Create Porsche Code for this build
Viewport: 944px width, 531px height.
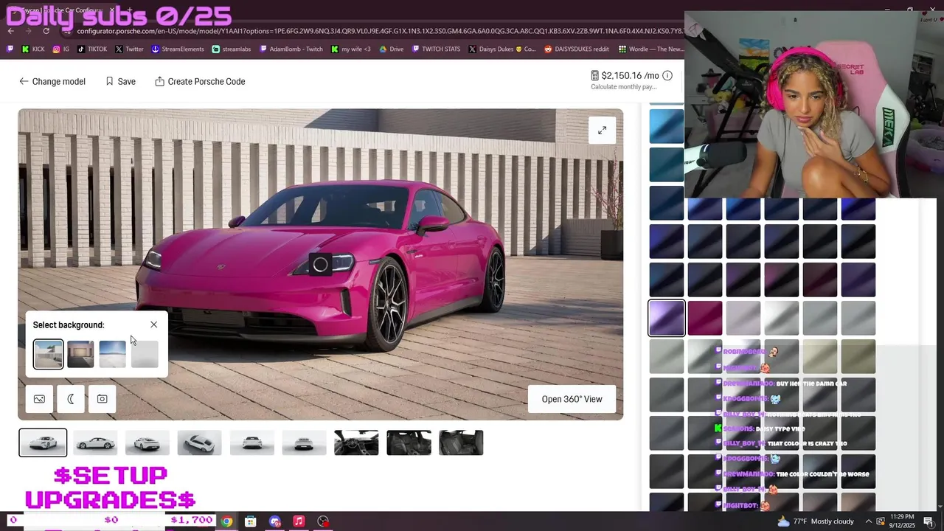(x=200, y=81)
